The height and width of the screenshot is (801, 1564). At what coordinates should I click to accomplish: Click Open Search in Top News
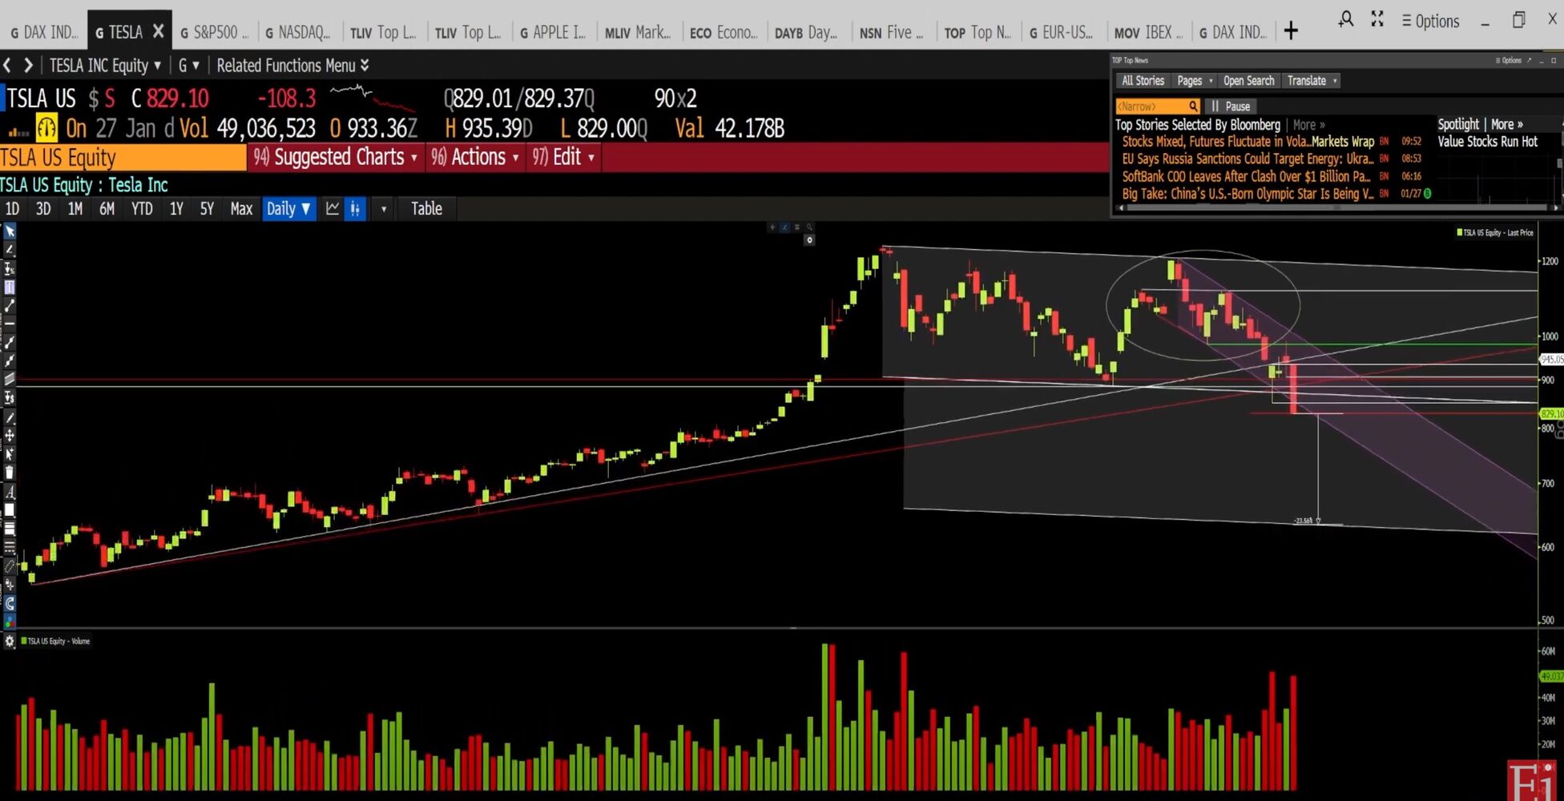[1248, 80]
